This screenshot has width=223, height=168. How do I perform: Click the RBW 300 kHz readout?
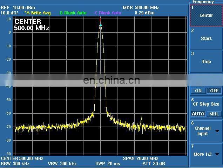click(x=15, y=164)
